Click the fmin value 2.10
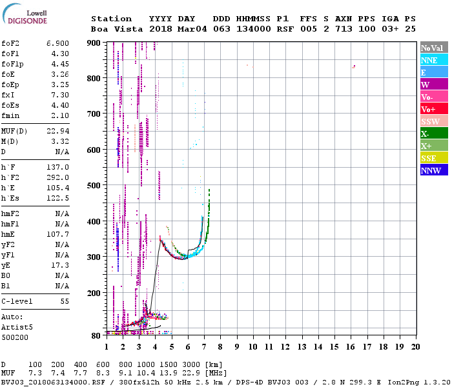Viewport: 452px width, 387px height. coord(60,115)
